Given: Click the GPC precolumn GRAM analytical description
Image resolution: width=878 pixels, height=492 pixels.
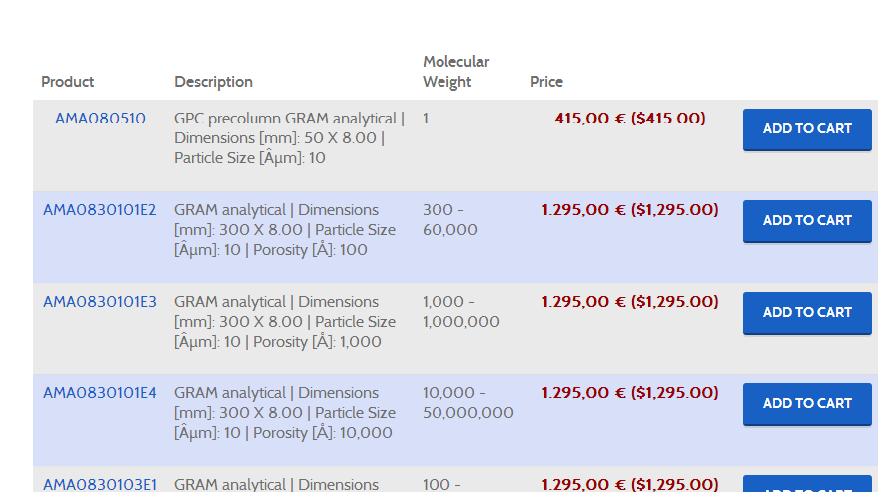Looking at the screenshot, I should 289,138.
